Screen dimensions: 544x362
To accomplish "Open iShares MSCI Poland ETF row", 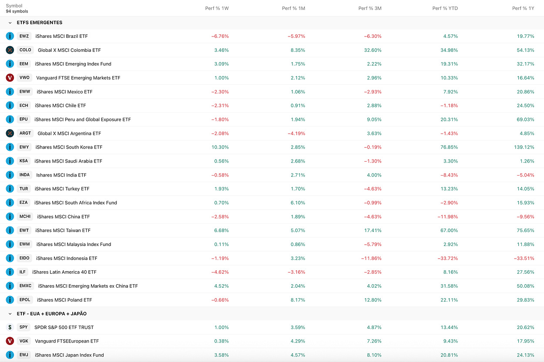I will 272,300.
